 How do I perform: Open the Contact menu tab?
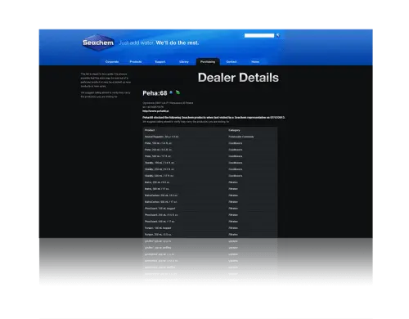pyautogui.click(x=231, y=62)
